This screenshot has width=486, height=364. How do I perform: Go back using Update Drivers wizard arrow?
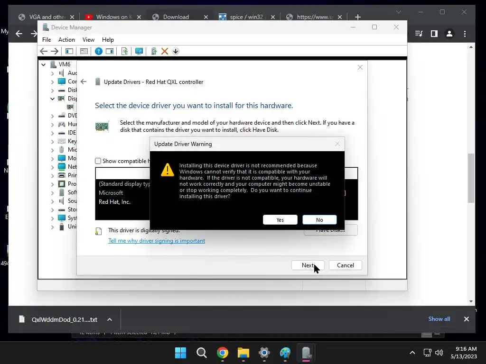tap(84, 82)
